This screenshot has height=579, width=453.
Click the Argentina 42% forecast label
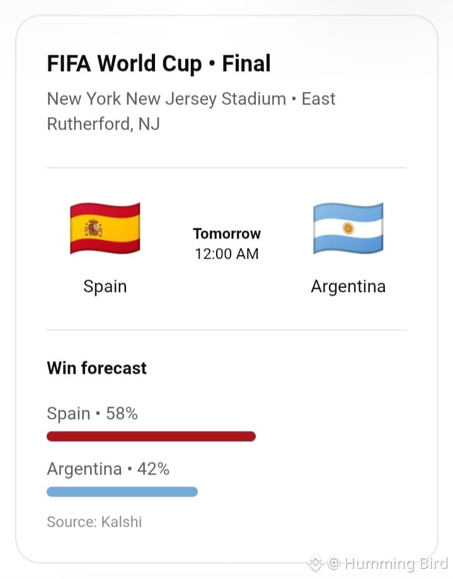108,469
